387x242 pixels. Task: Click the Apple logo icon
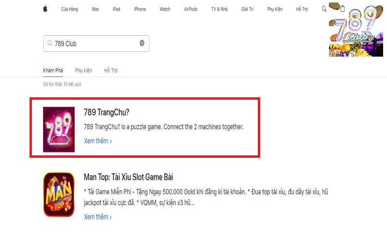[x=45, y=9]
